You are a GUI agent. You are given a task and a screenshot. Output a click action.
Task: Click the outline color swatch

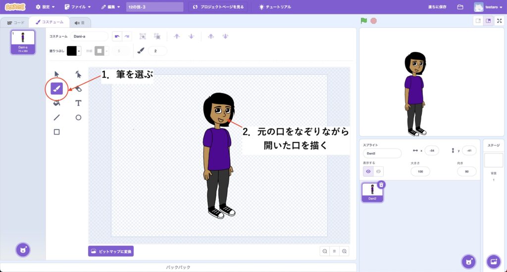pos(99,51)
